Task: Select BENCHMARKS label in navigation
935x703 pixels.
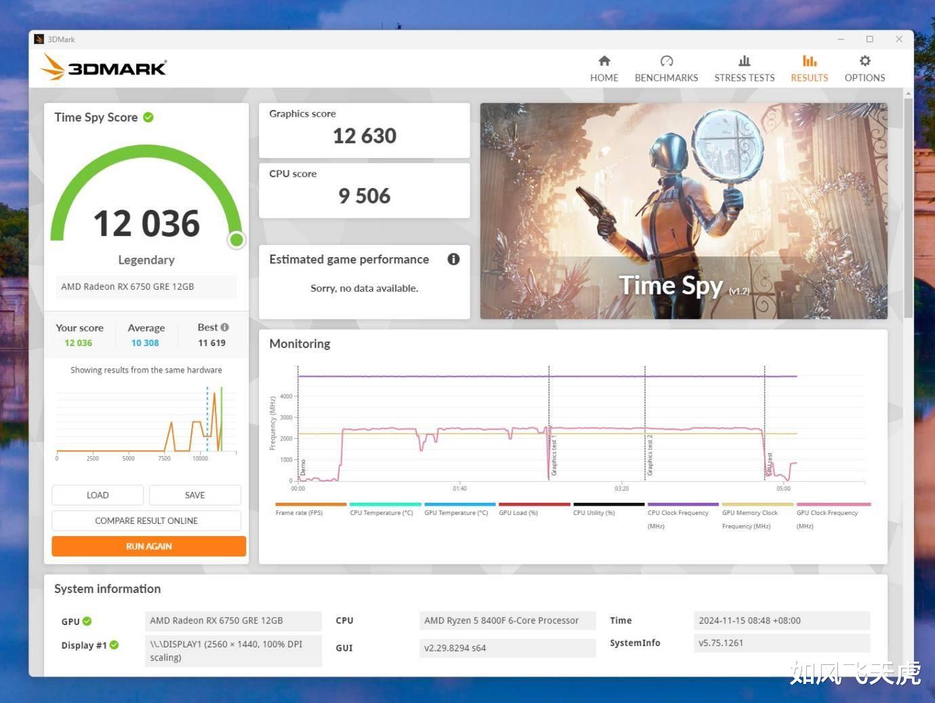Action: [x=667, y=78]
